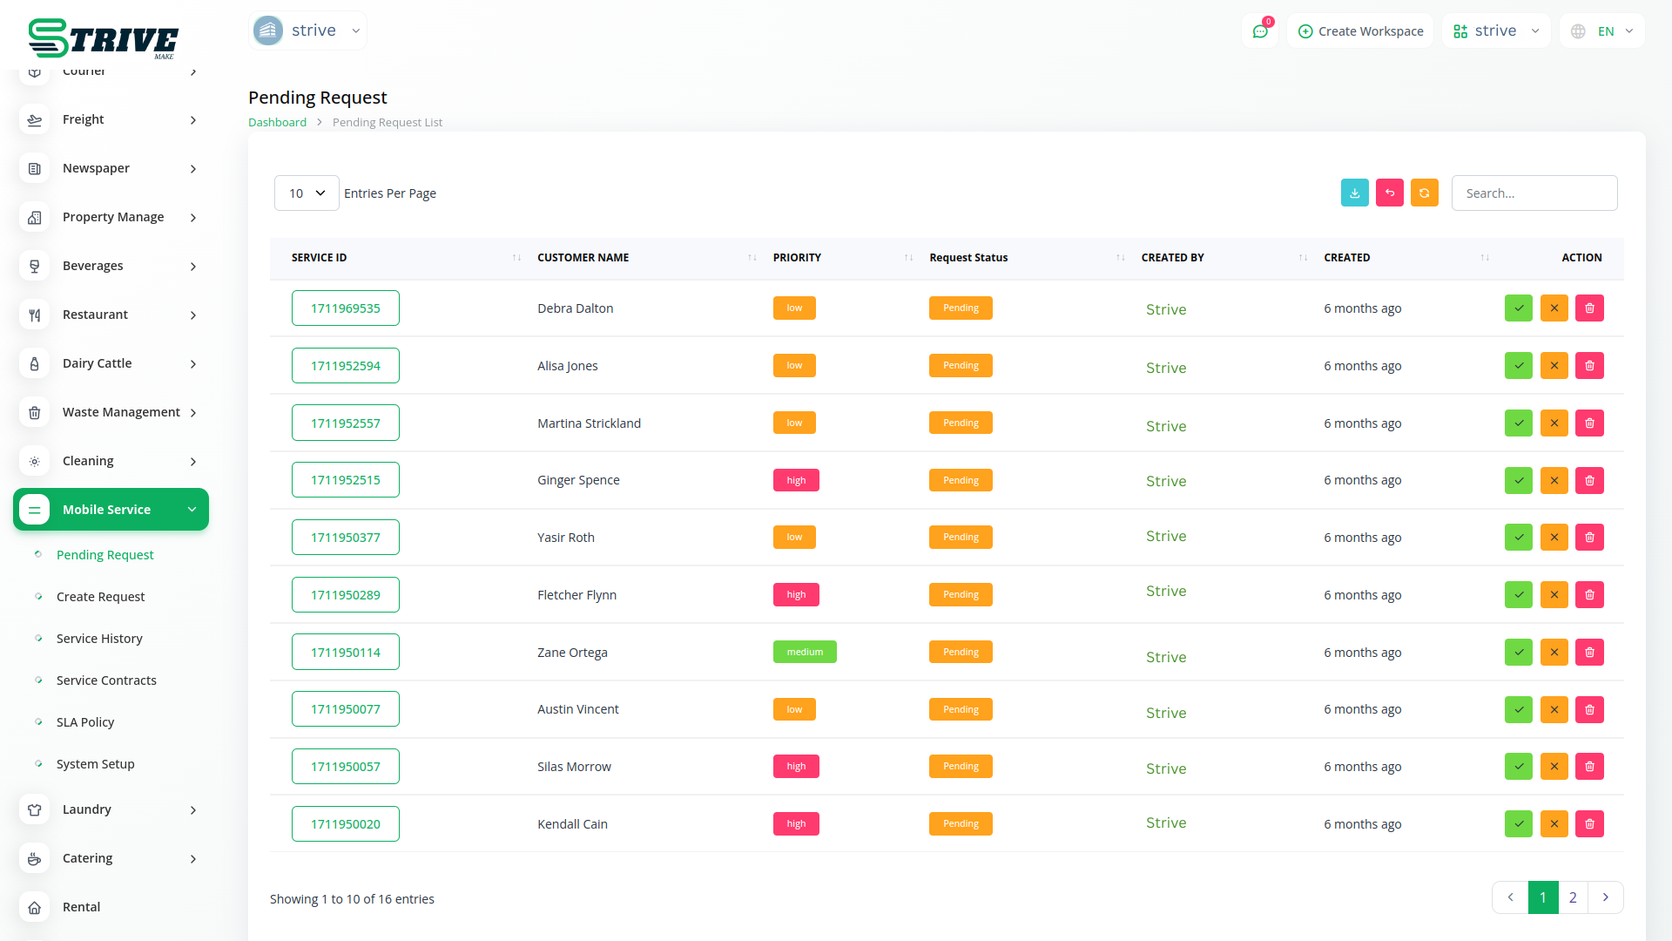This screenshot has width=1672, height=941.
Task: Click the Search input field
Action: (1534, 193)
